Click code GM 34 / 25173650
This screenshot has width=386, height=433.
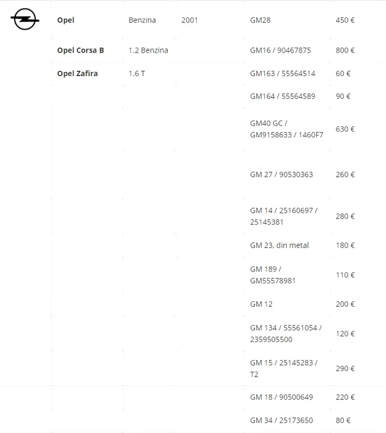tap(281, 421)
